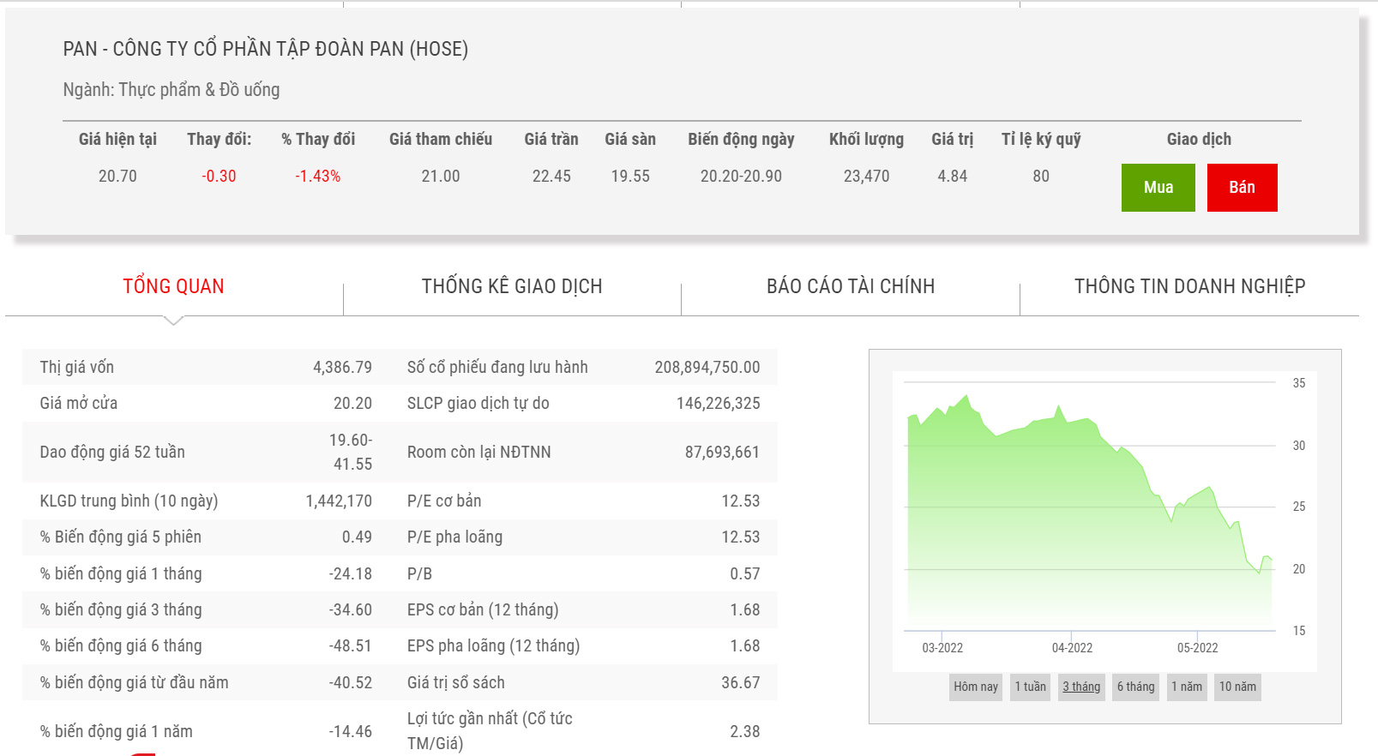1378x756 pixels.
Task: Open the Thống kê giao dịch tab
Action: [512, 286]
